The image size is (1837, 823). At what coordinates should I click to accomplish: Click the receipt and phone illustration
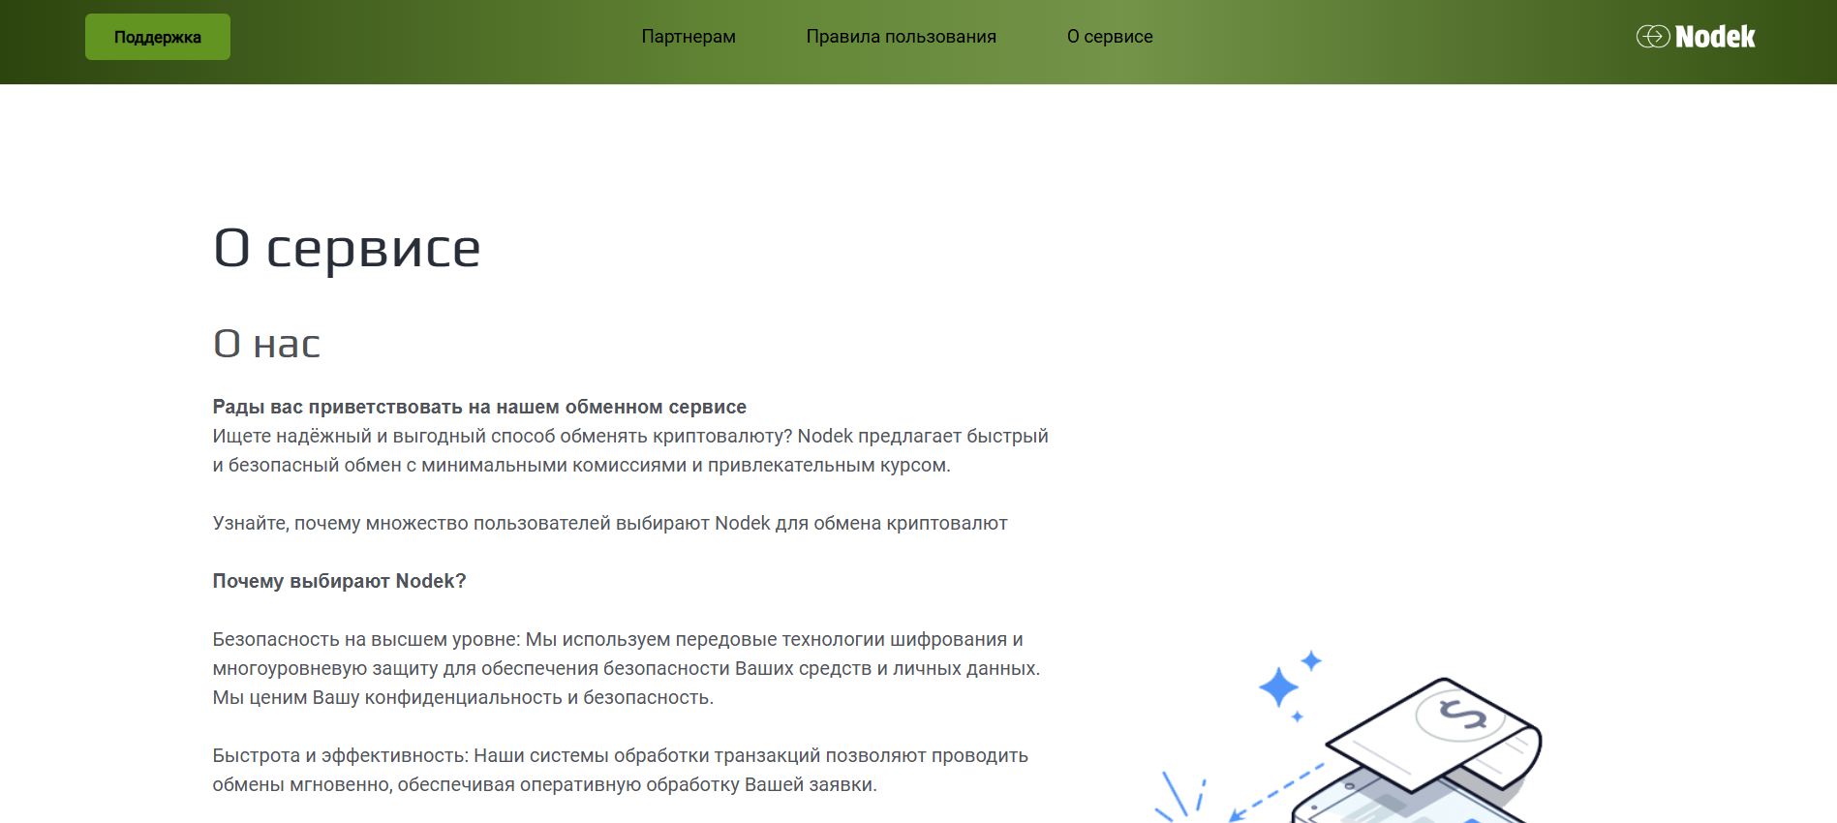pyautogui.click(x=1350, y=736)
